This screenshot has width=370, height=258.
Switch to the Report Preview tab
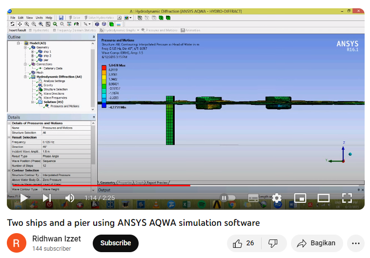click(157, 182)
